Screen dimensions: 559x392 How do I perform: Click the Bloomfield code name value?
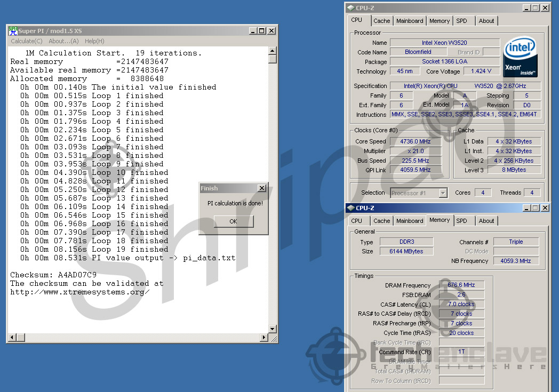pyautogui.click(x=418, y=52)
